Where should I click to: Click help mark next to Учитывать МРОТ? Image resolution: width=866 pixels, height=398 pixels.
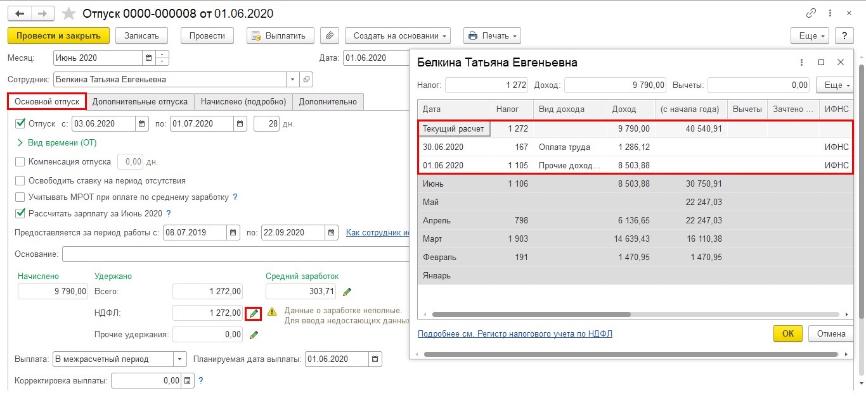click(235, 197)
